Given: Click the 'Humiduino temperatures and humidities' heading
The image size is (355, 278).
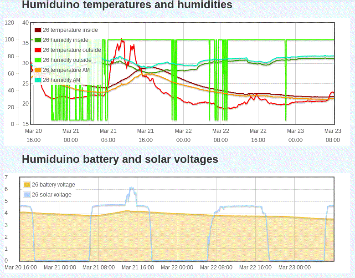Looking at the screenshot, I should coord(127,5).
